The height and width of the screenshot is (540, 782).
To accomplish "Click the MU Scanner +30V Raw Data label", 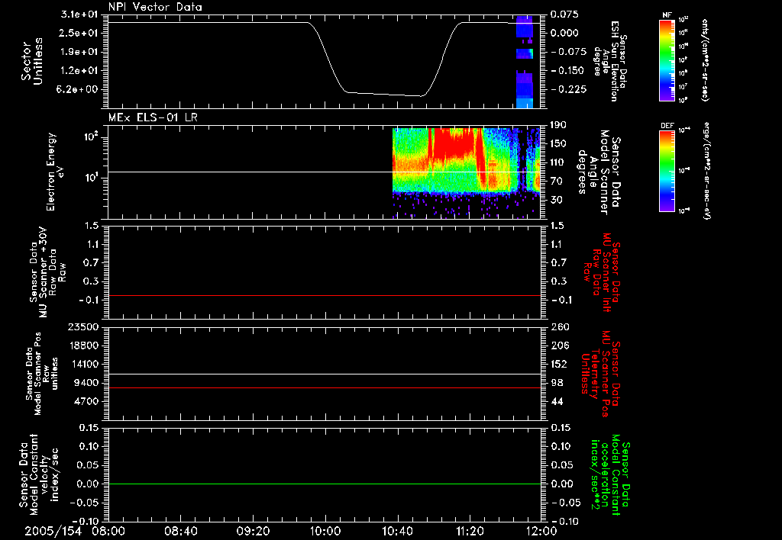I will [x=48, y=272].
